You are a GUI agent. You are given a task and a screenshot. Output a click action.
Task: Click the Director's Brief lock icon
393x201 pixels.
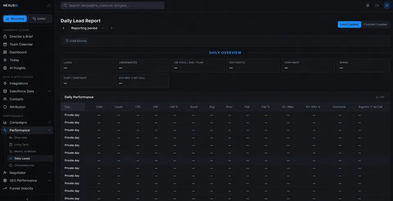[5, 36]
